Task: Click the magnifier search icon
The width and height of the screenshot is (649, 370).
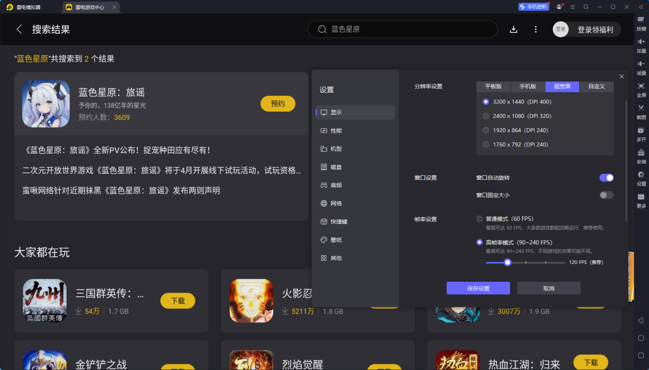Action: coord(322,29)
